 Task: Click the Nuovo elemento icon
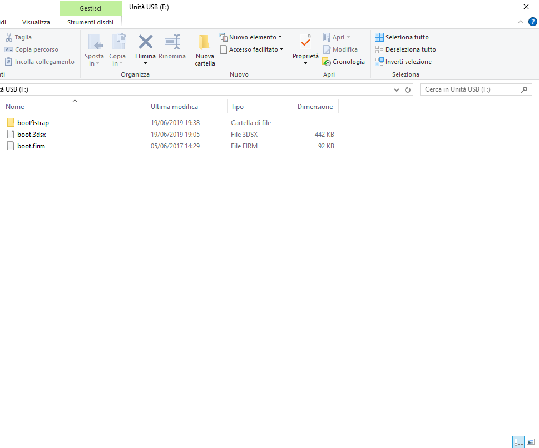pos(223,37)
